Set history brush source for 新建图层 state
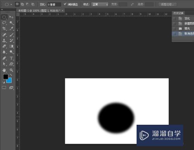Viewport: 194px width, 150px height. coord(174,24)
